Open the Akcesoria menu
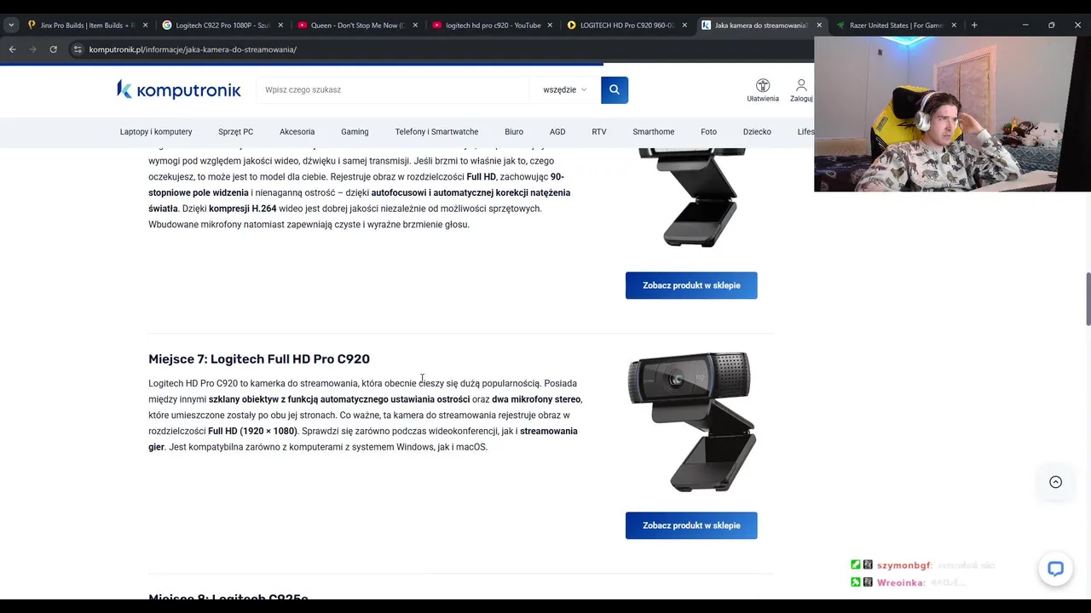1091x613 pixels. click(297, 132)
